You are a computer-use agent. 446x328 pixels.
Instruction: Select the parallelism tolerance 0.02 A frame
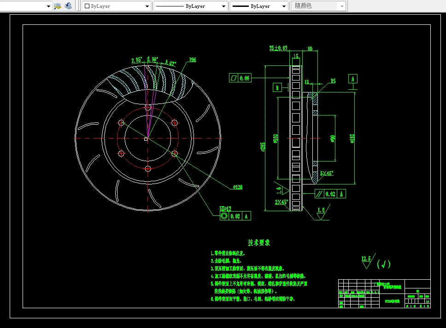point(330,194)
